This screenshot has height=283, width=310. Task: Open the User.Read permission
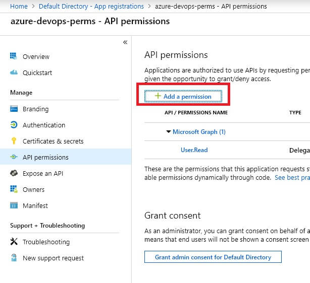point(194,150)
